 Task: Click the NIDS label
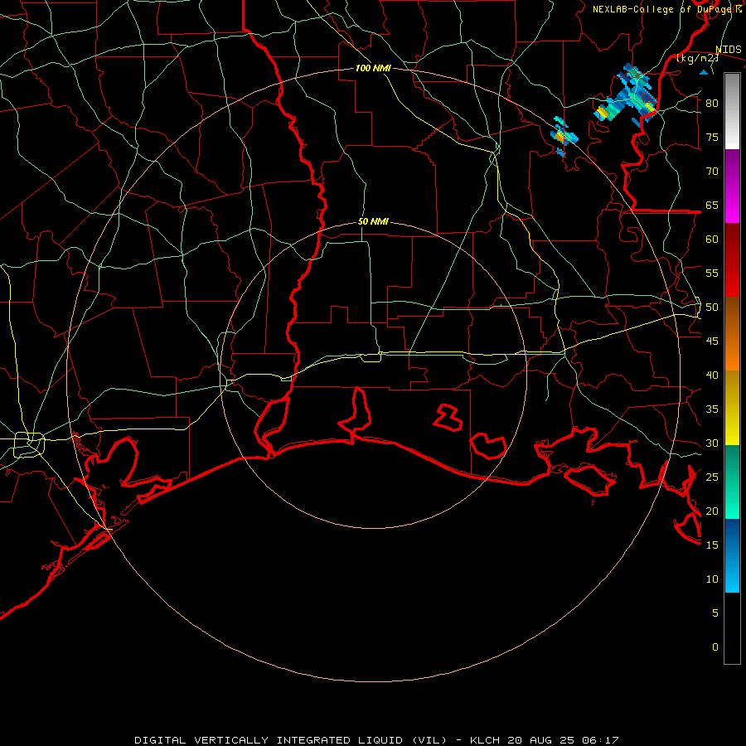click(x=728, y=50)
